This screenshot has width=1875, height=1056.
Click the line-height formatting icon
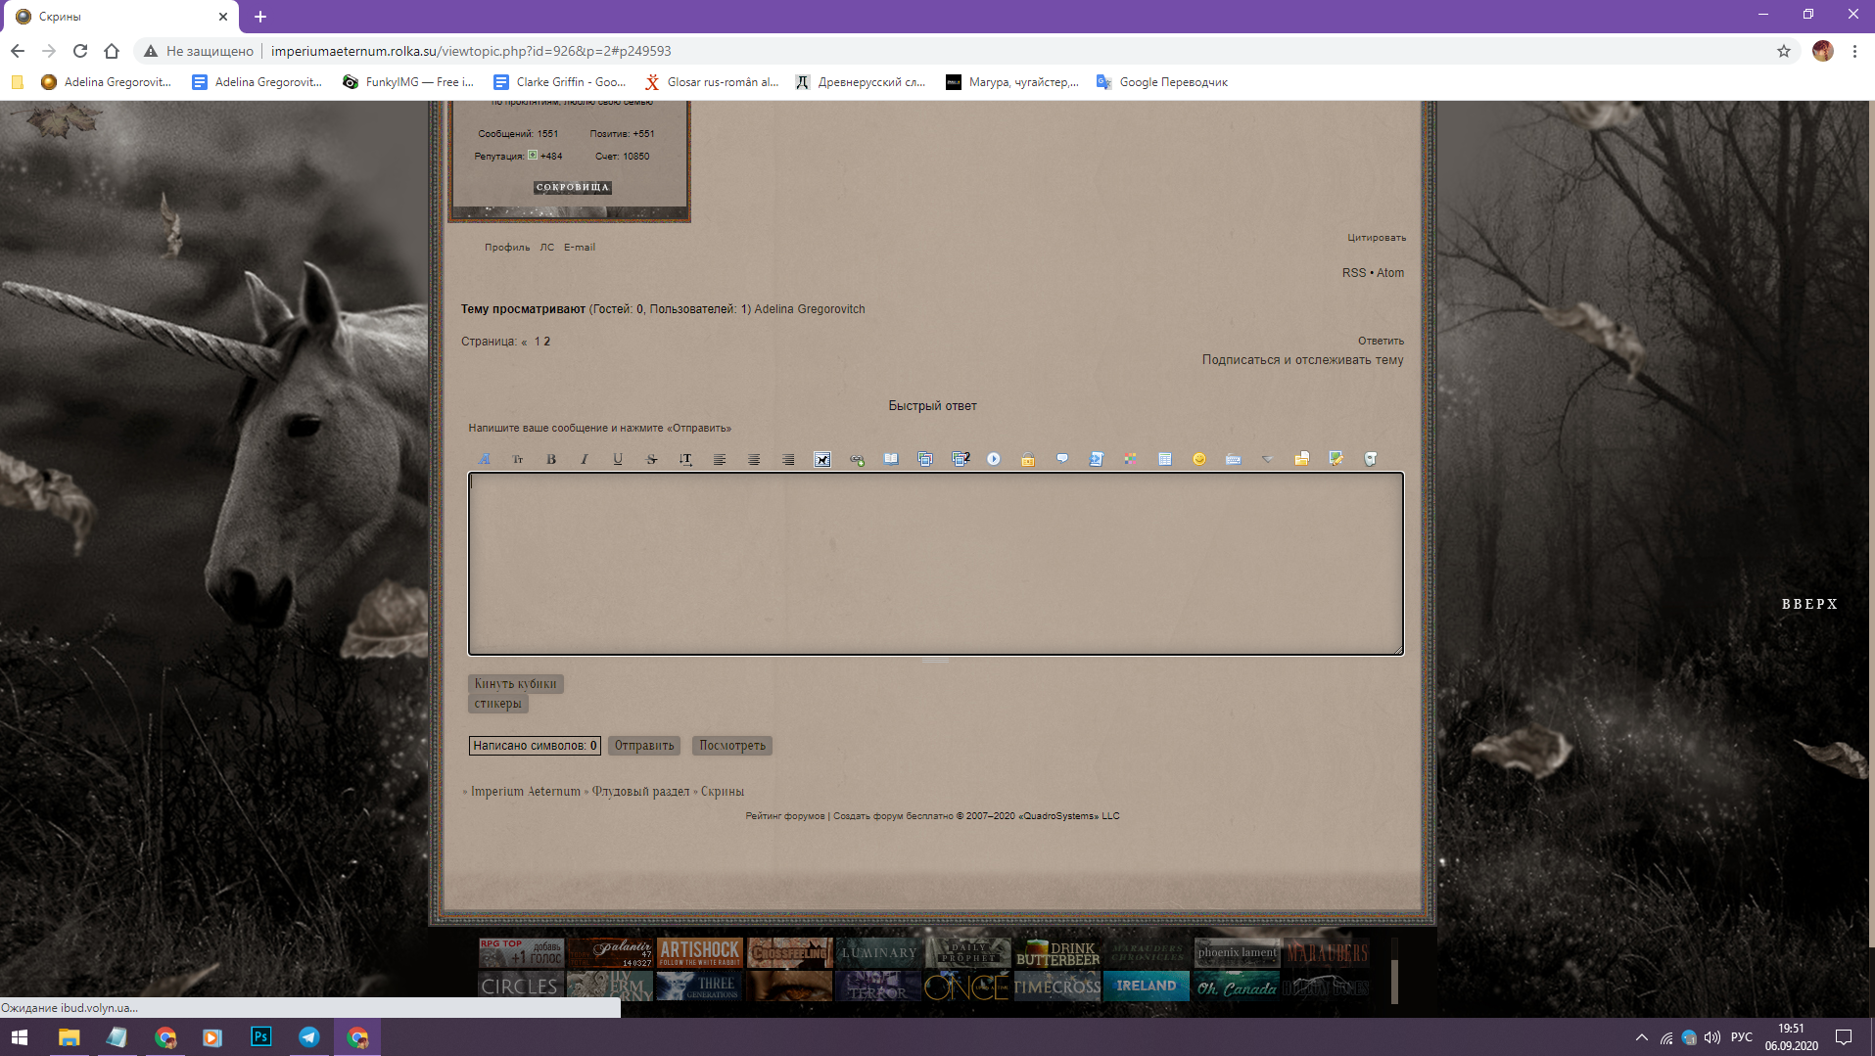(x=685, y=459)
